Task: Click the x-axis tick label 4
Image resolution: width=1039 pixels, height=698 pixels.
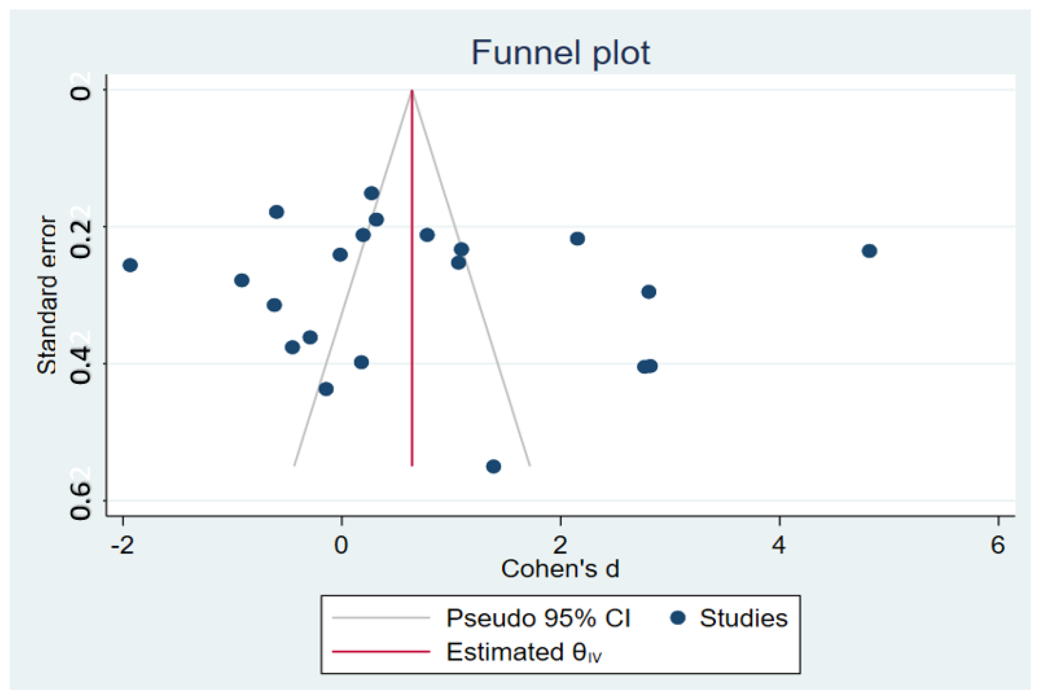Action: 779,545
